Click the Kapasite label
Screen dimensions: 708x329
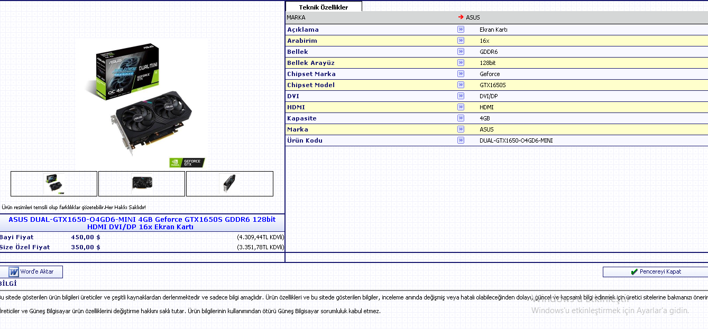pos(302,118)
